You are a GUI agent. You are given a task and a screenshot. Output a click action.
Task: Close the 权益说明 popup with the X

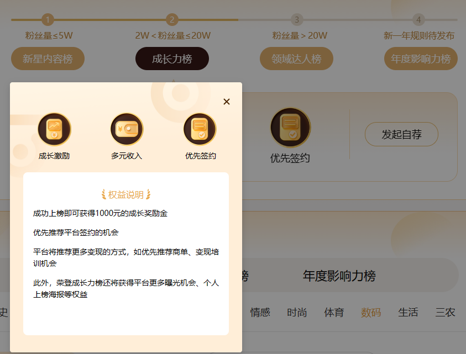pyautogui.click(x=227, y=102)
